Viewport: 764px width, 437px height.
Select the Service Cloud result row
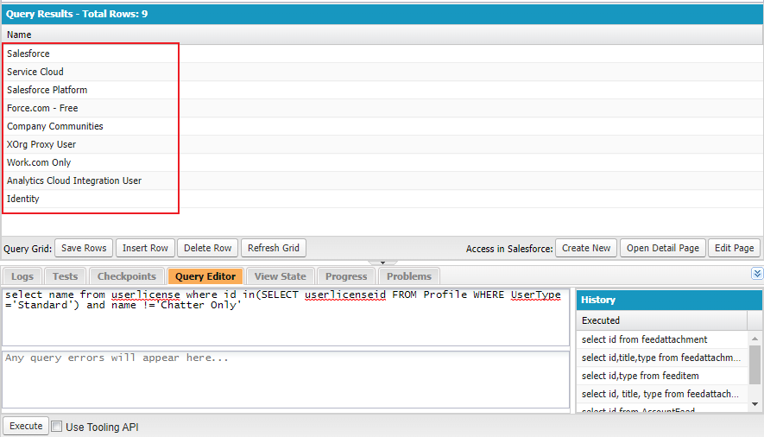tap(35, 72)
